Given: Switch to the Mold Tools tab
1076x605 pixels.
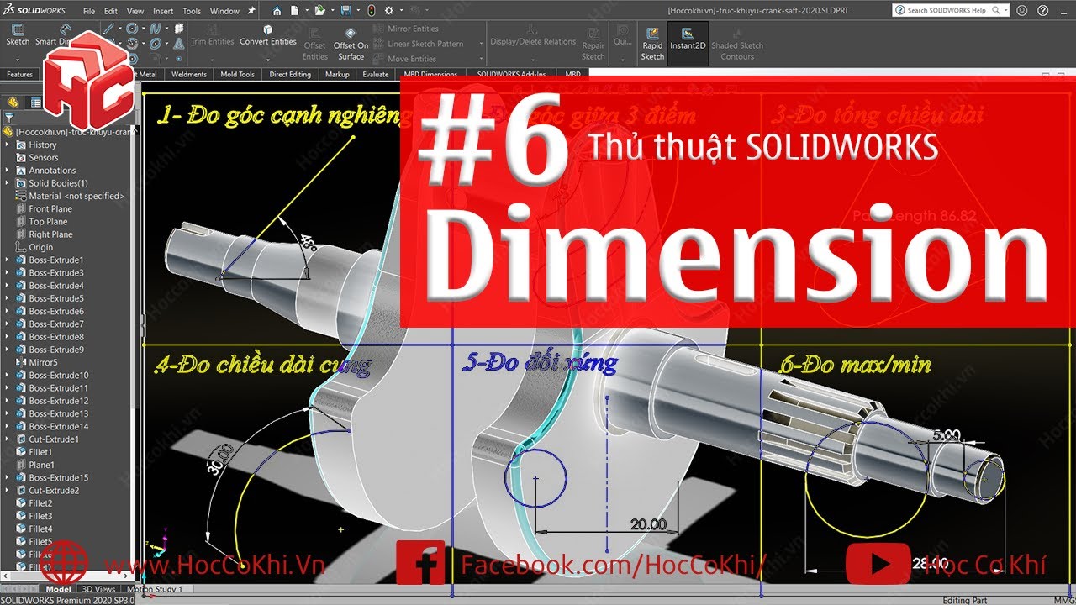Looking at the screenshot, I should (237, 74).
